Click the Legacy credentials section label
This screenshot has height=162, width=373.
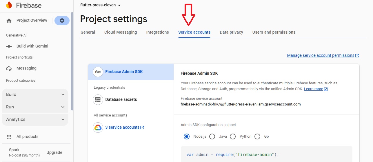point(110,88)
